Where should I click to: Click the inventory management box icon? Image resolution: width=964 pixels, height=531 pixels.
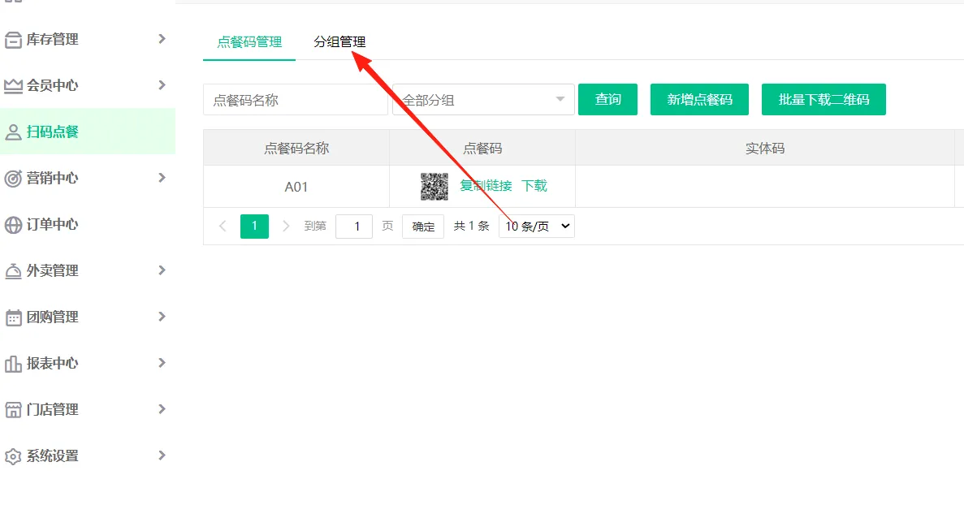pyautogui.click(x=13, y=40)
